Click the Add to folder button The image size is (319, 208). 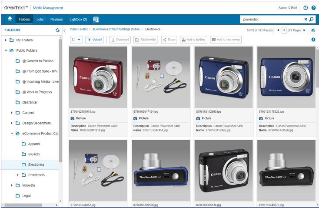(146, 40)
